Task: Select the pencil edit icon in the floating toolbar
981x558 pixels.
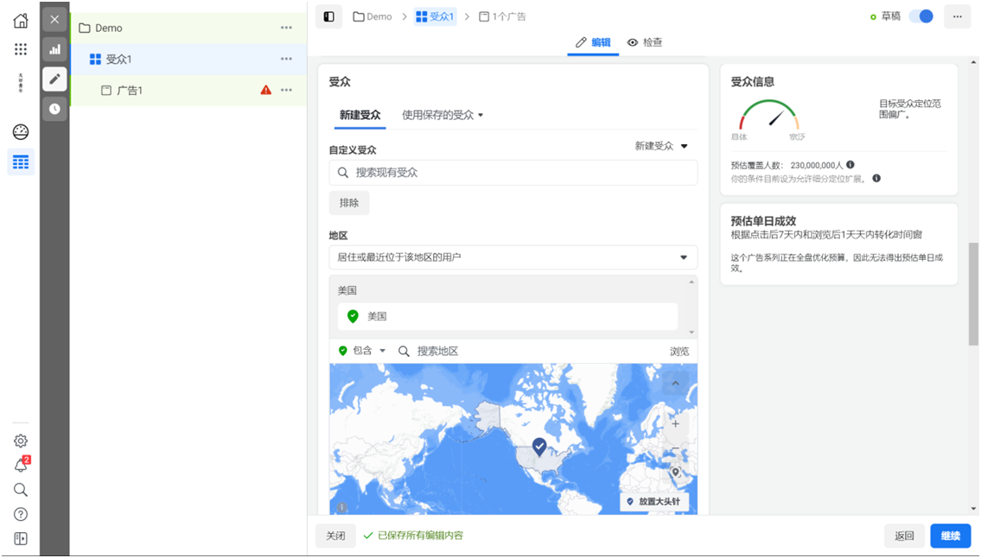Action: [x=54, y=79]
